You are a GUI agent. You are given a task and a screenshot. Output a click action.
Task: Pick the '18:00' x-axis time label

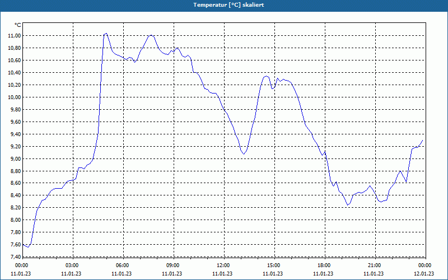click(x=325, y=265)
